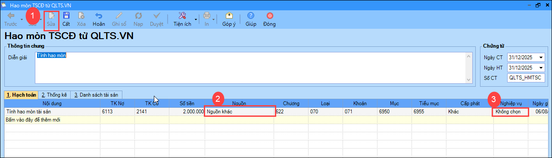Viewport: 552px width, 158px height.
Task: Restore the window using title bar button
Action: [x=537, y=5]
